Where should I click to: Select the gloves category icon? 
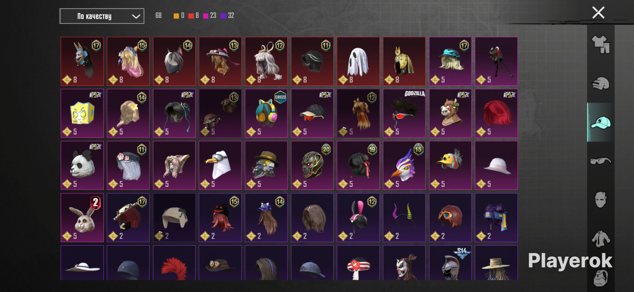pos(601,83)
